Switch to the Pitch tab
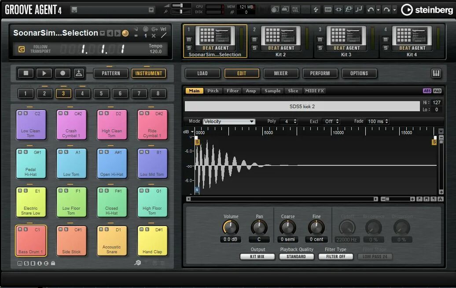This screenshot has height=288, width=456. coord(213,91)
